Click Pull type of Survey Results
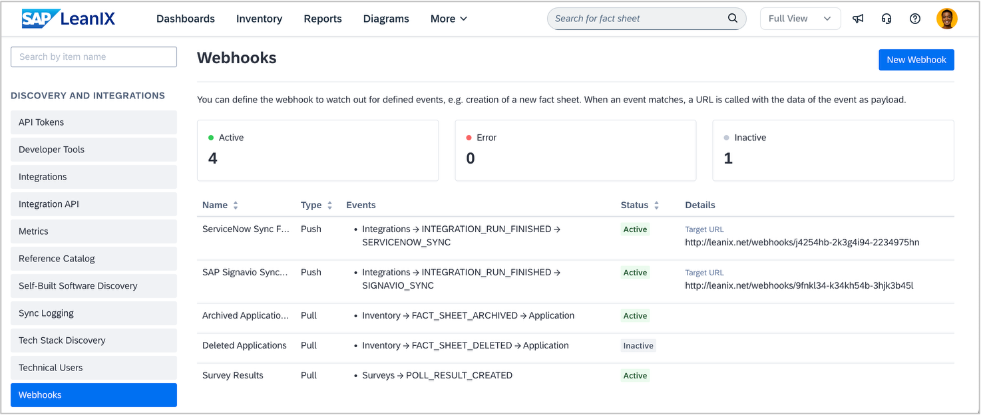981x415 pixels. [309, 375]
